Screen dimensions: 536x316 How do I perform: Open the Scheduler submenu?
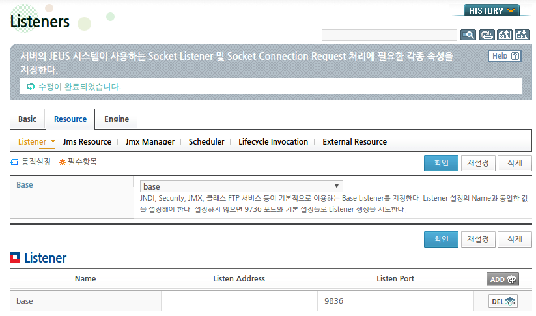pos(206,141)
